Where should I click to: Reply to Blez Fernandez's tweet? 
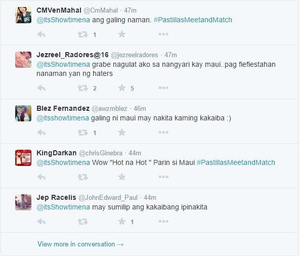pyautogui.click(x=41, y=133)
